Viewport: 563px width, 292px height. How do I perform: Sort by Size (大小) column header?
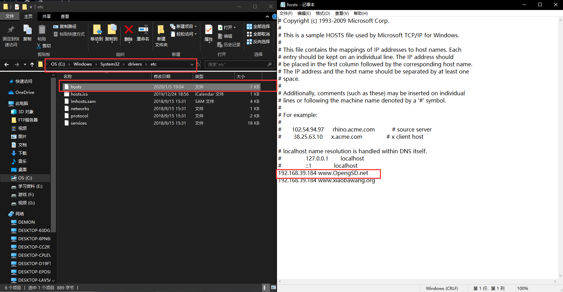click(x=248, y=76)
